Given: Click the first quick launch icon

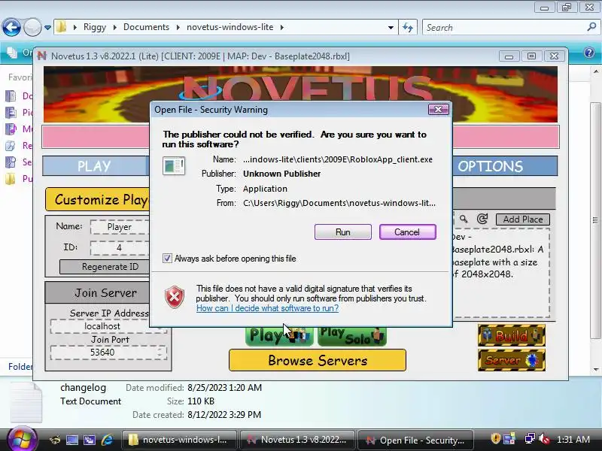Looking at the screenshot, I should pyautogui.click(x=55, y=440).
